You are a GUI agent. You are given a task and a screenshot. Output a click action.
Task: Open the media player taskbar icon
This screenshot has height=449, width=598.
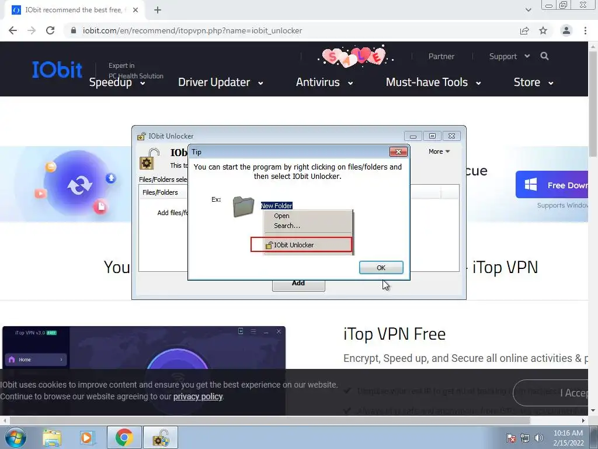[87, 437]
